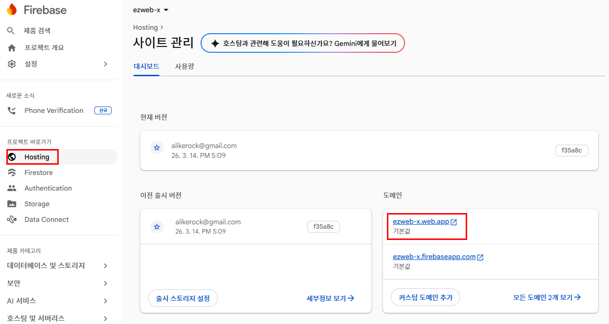Screen dimensions: 609x324
Task: Click the Firebase flame logo
Action: pos(11,10)
